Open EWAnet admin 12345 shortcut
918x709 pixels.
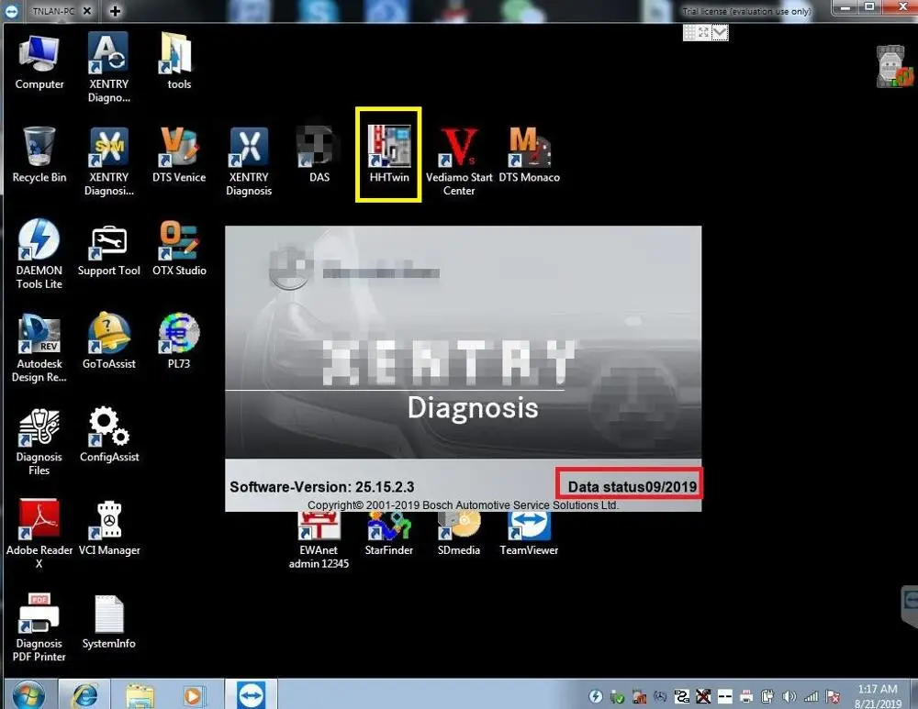point(319,538)
